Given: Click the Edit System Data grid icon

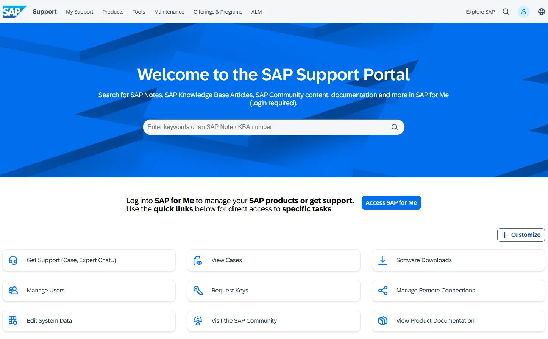Looking at the screenshot, I should (x=13, y=321).
